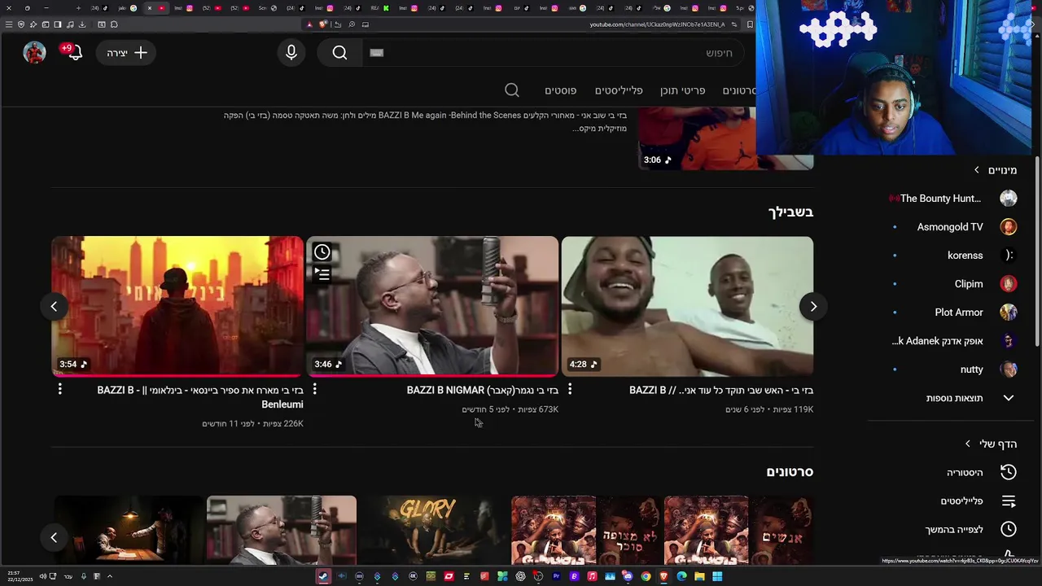Open the 3:06 short video thumbnail
This screenshot has height=586, width=1042.
[726, 137]
